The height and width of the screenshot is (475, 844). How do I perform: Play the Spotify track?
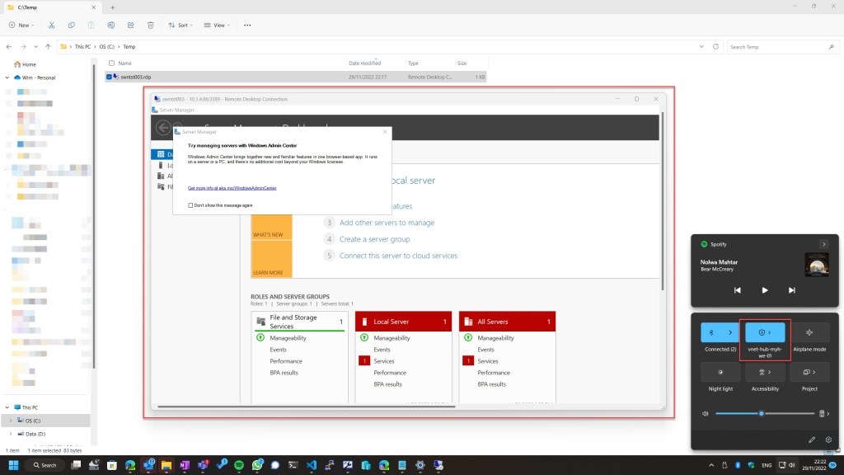tap(765, 290)
